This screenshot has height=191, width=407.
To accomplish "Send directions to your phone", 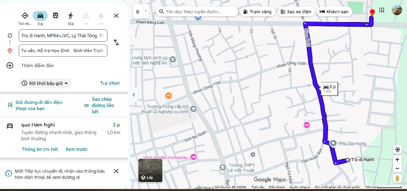I will click(x=36, y=105).
